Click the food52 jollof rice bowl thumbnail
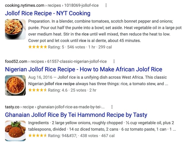The width and height of the screenshot is (193, 145). point(15,85)
